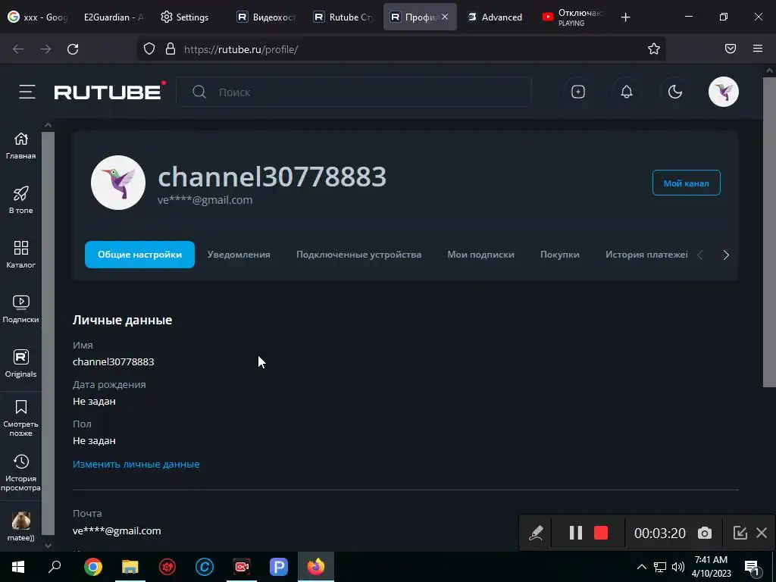The width and height of the screenshot is (776, 582).
Task: Switch to Подключенные устройства tab
Action: tap(358, 255)
